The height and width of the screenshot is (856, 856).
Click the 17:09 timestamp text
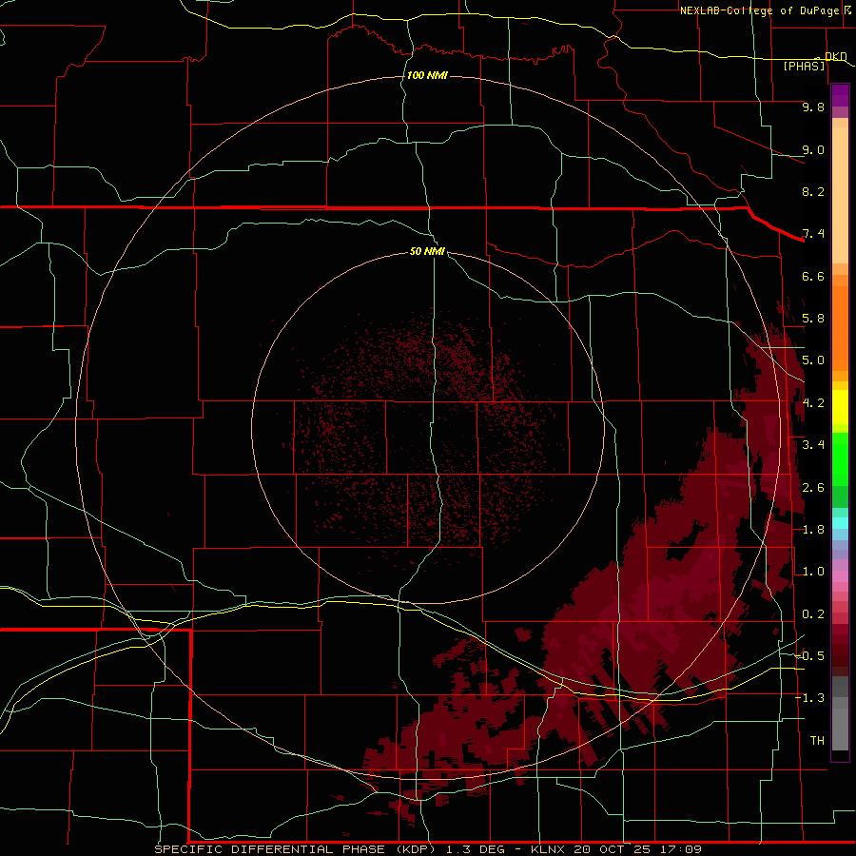(x=679, y=849)
